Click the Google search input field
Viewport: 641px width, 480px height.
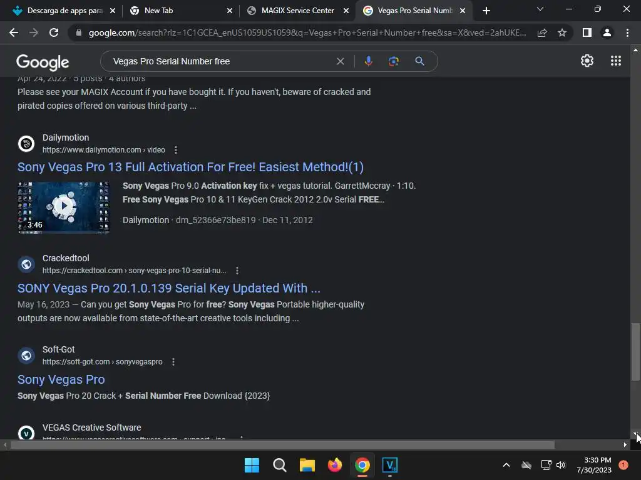click(x=221, y=61)
